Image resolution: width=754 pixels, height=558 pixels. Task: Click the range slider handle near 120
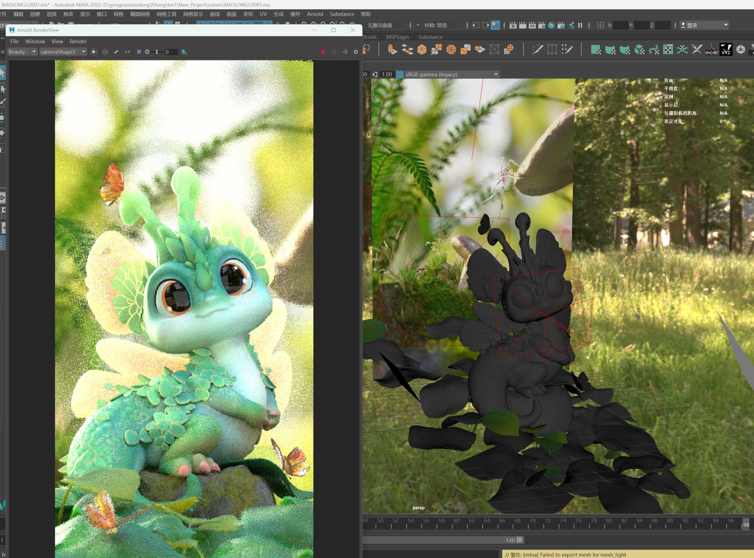pyautogui.click(x=519, y=540)
